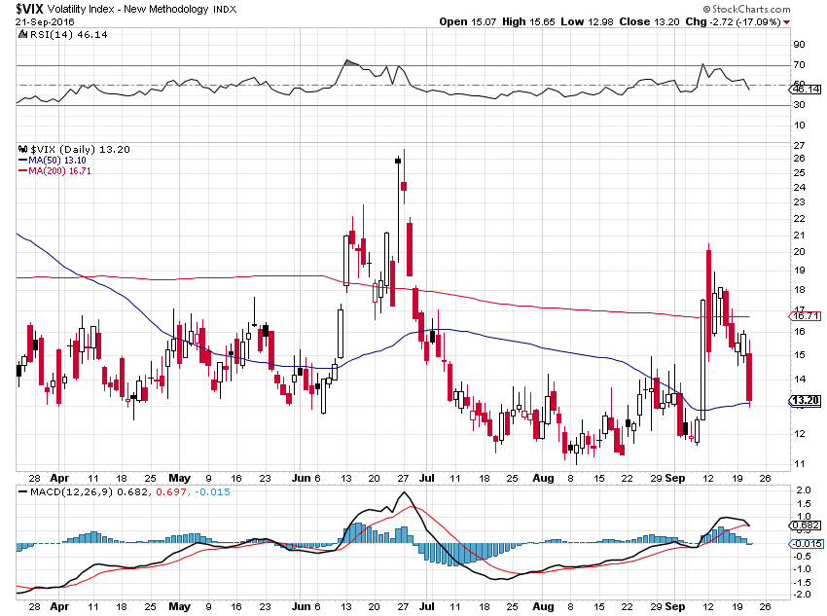Image resolution: width=827 pixels, height=616 pixels.
Task: Select the blue MA(50) line marker icon
Action: click(x=20, y=161)
